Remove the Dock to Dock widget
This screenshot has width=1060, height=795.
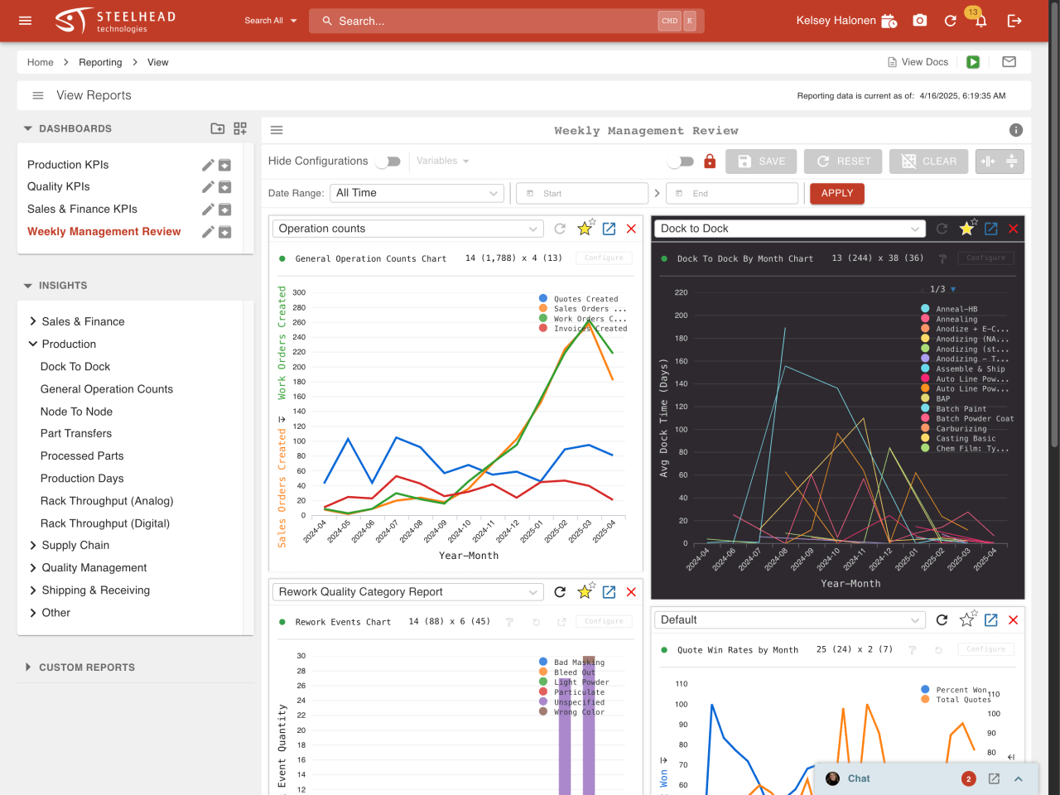point(1013,229)
